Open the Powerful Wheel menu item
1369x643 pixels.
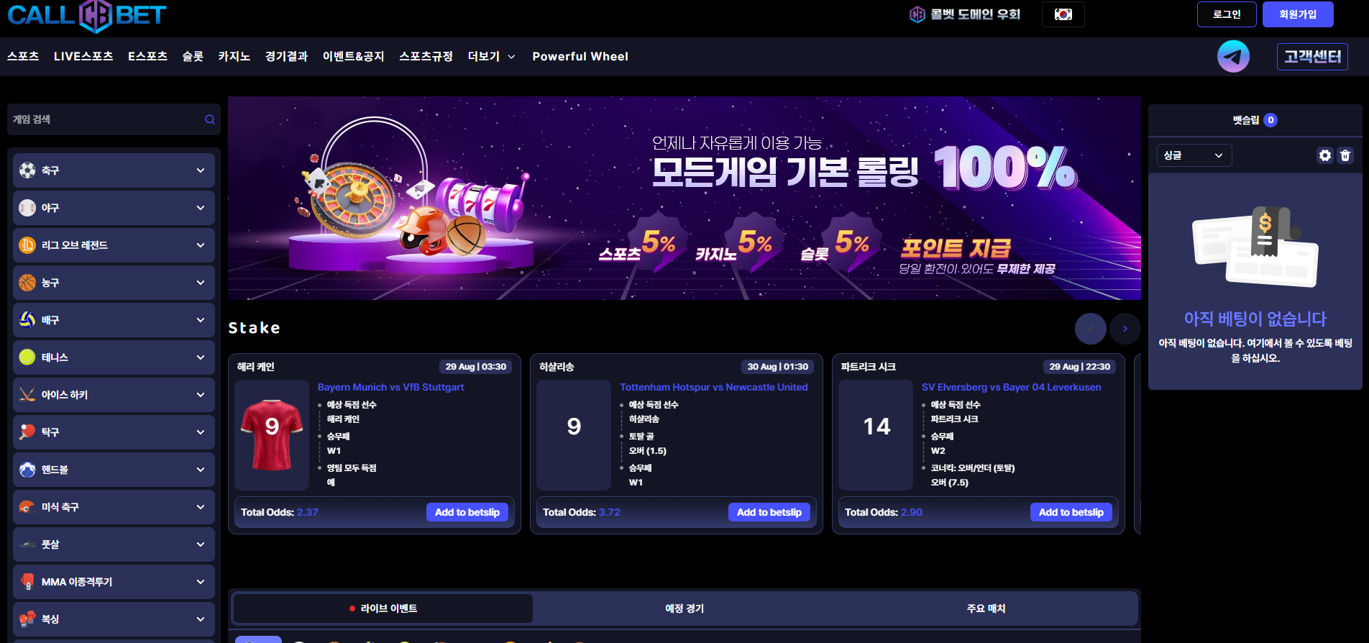(x=580, y=56)
